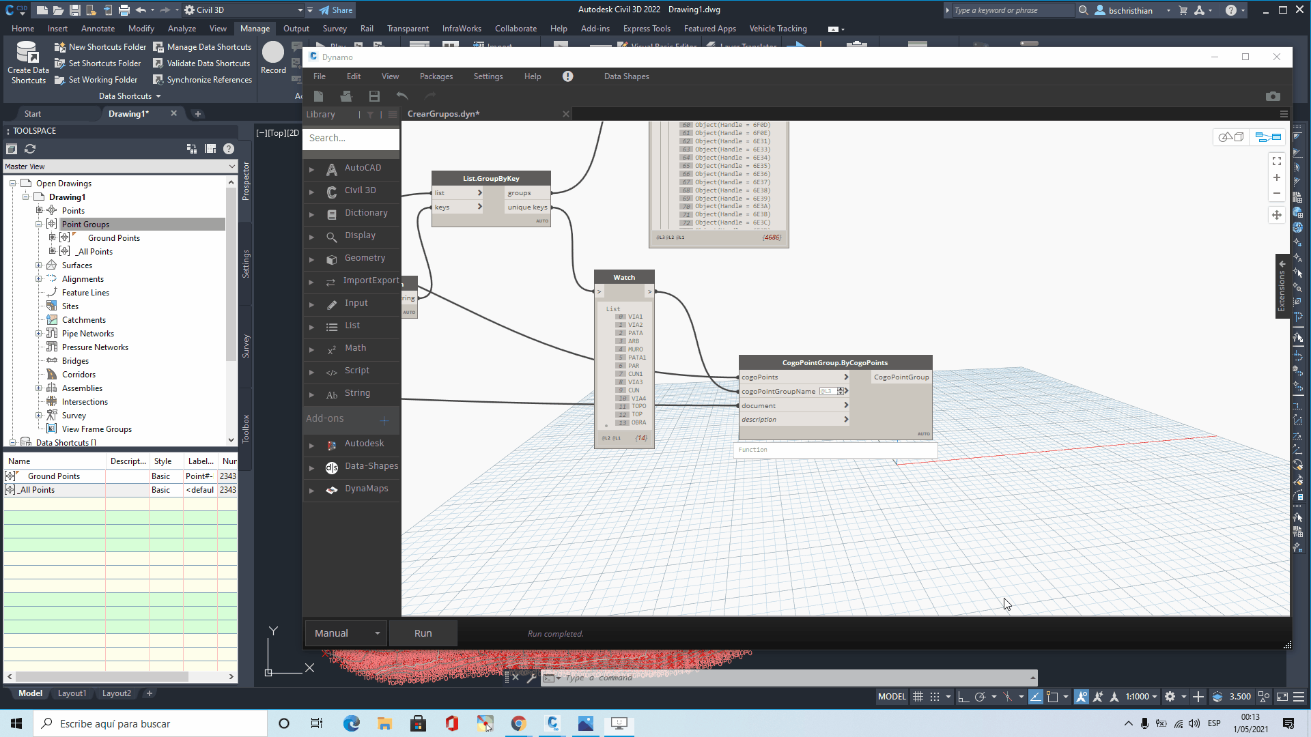Click the Extensions sidebar tab in Dynamo
Screen dimensions: 1311x737
pos(1282,287)
